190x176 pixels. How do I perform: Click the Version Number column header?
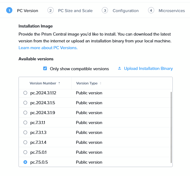click(x=43, y=83)
